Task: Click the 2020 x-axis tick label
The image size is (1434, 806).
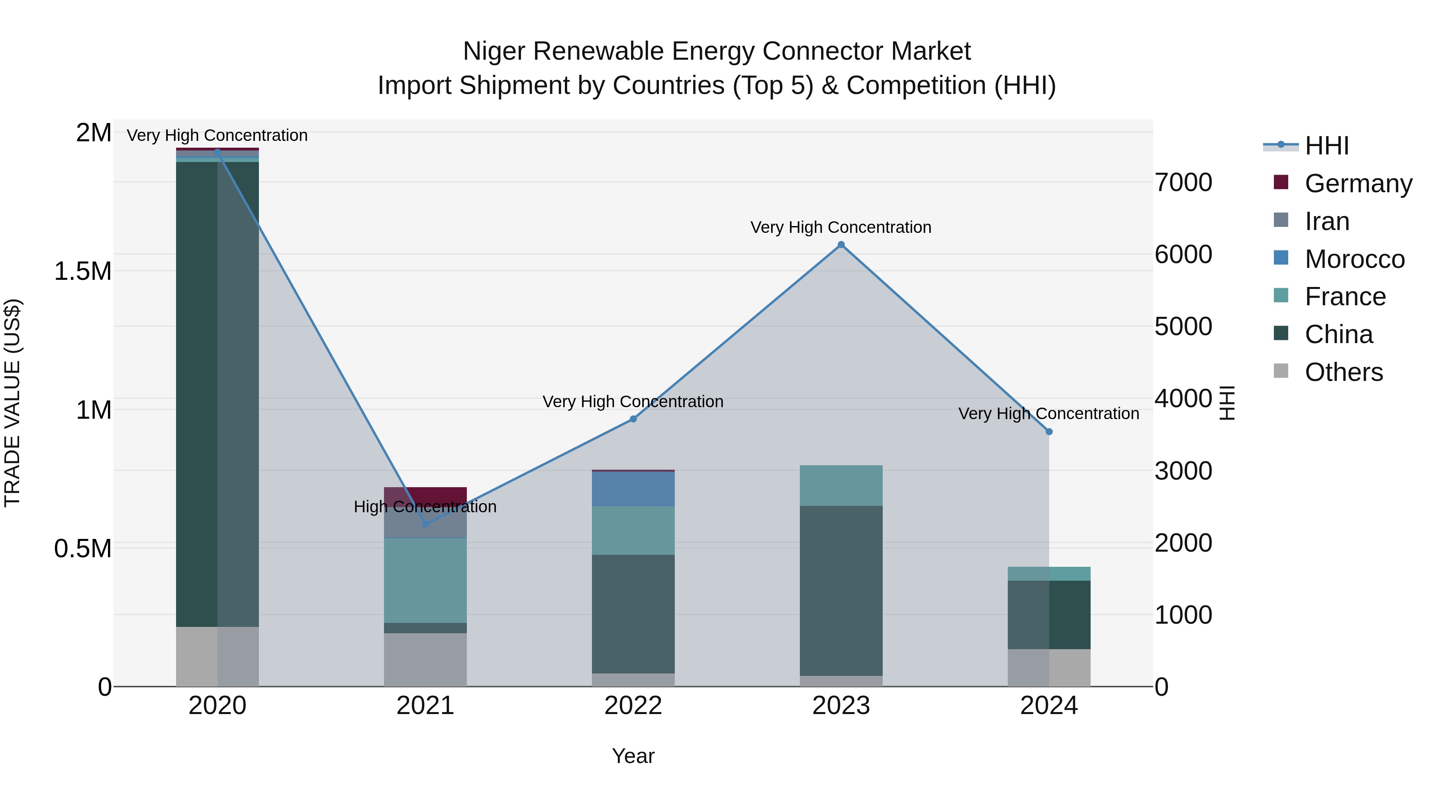Action: [217, 706]
